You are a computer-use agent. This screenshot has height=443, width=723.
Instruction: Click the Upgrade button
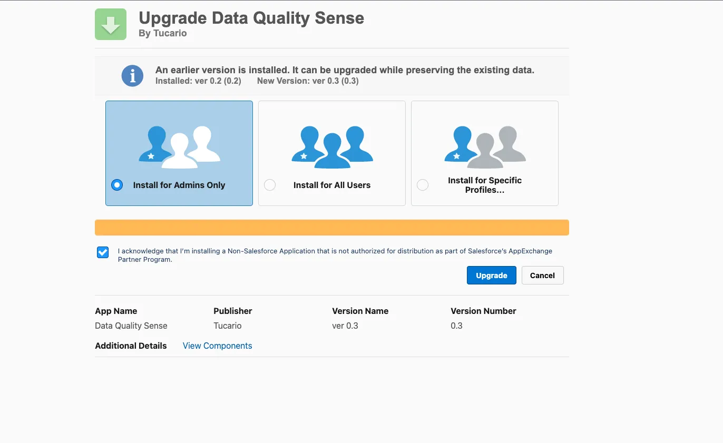pos(491,275)
